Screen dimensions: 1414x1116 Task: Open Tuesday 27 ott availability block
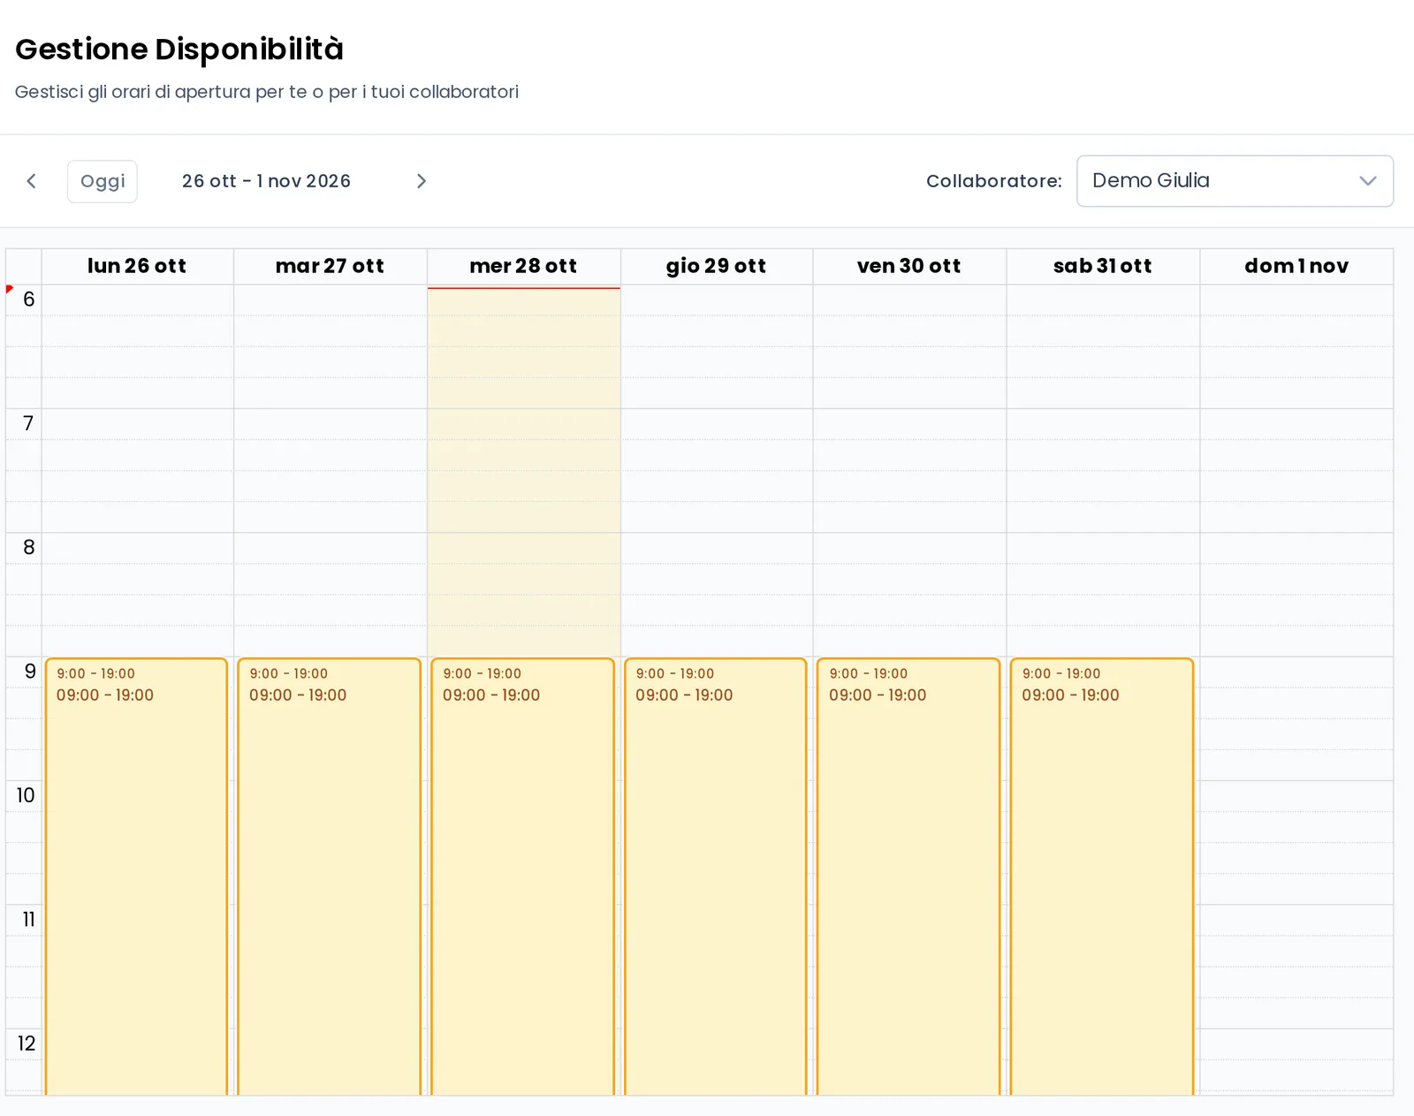(x=329, y=877)
